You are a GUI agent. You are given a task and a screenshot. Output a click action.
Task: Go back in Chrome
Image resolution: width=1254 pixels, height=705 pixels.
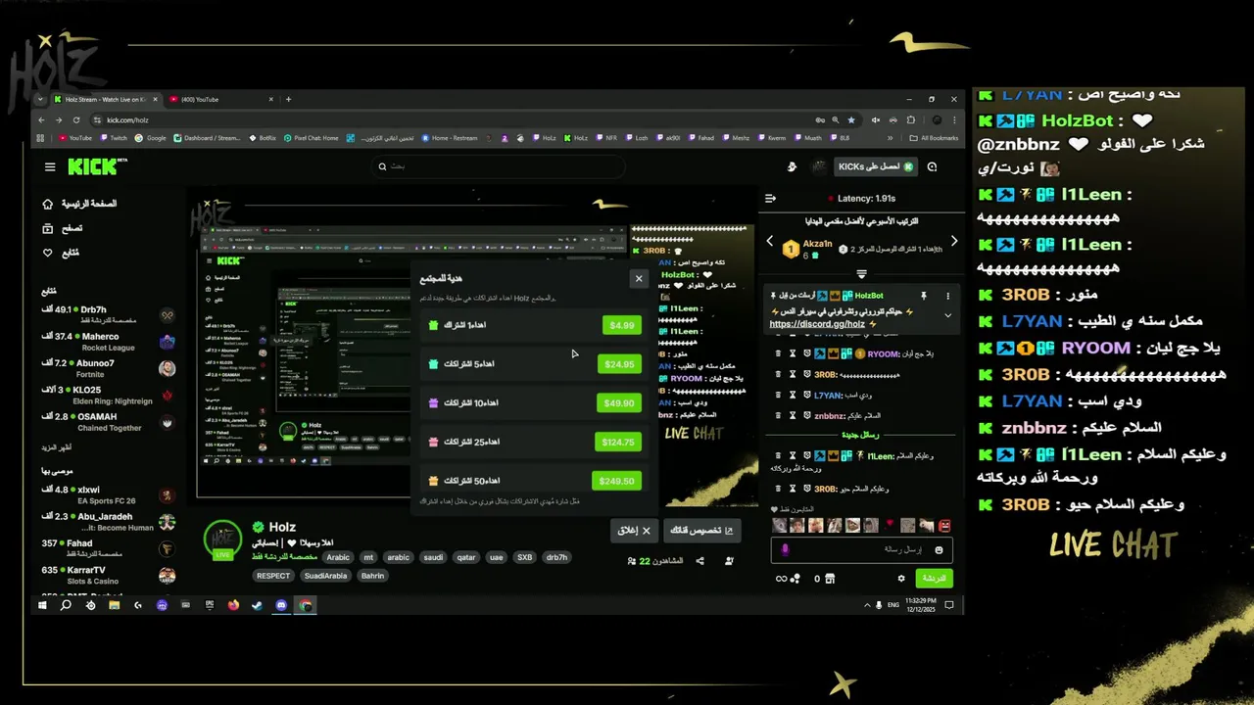coord(42,119)
